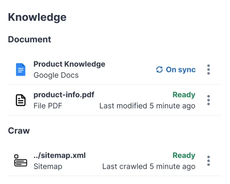Open the product-info.pdf three-dot menu

coord(208,100)
